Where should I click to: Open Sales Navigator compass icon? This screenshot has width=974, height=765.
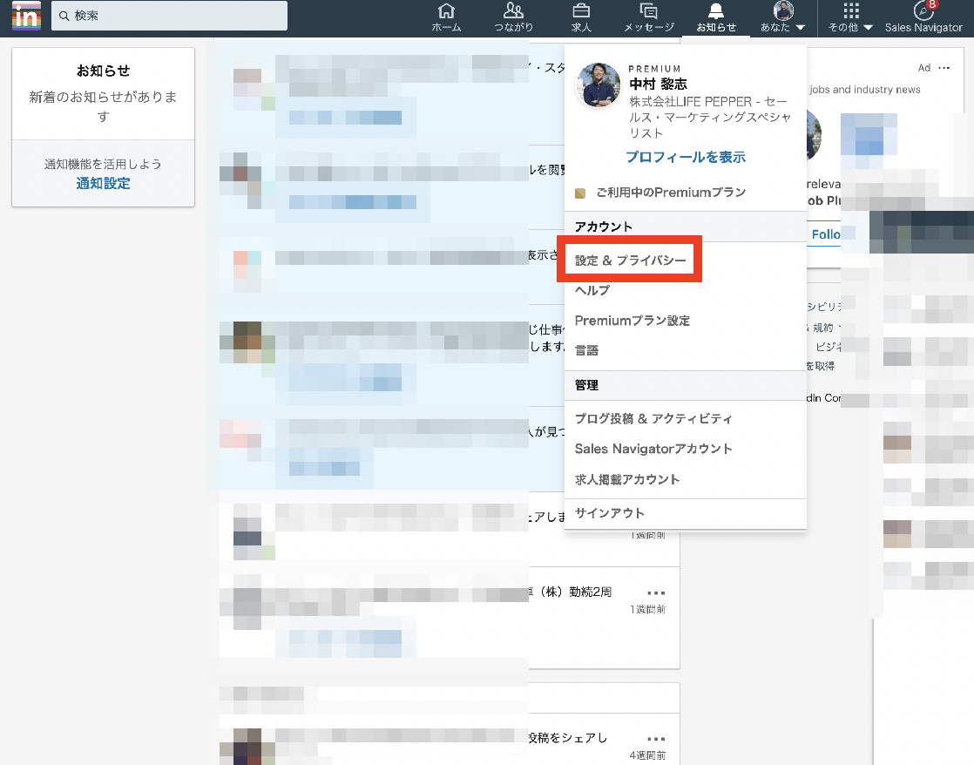(923, 17)
